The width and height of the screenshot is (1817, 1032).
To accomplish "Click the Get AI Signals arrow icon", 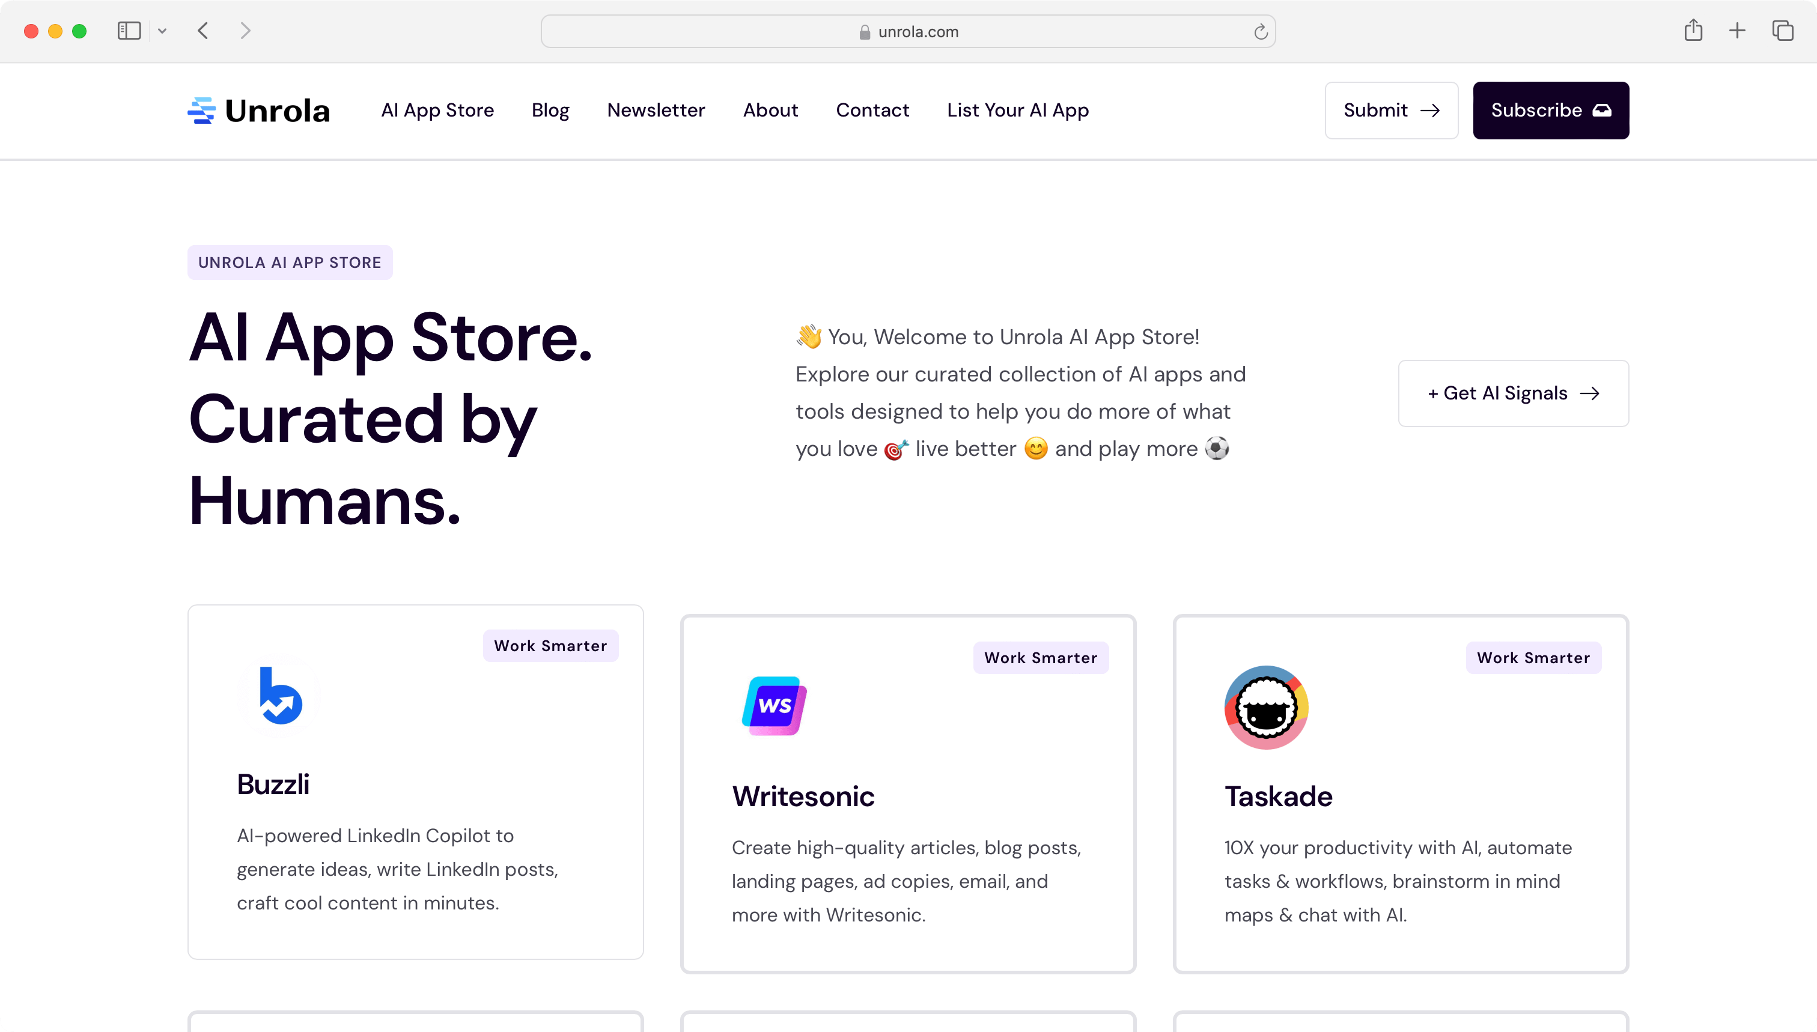I will click(x=1590, y=393).
